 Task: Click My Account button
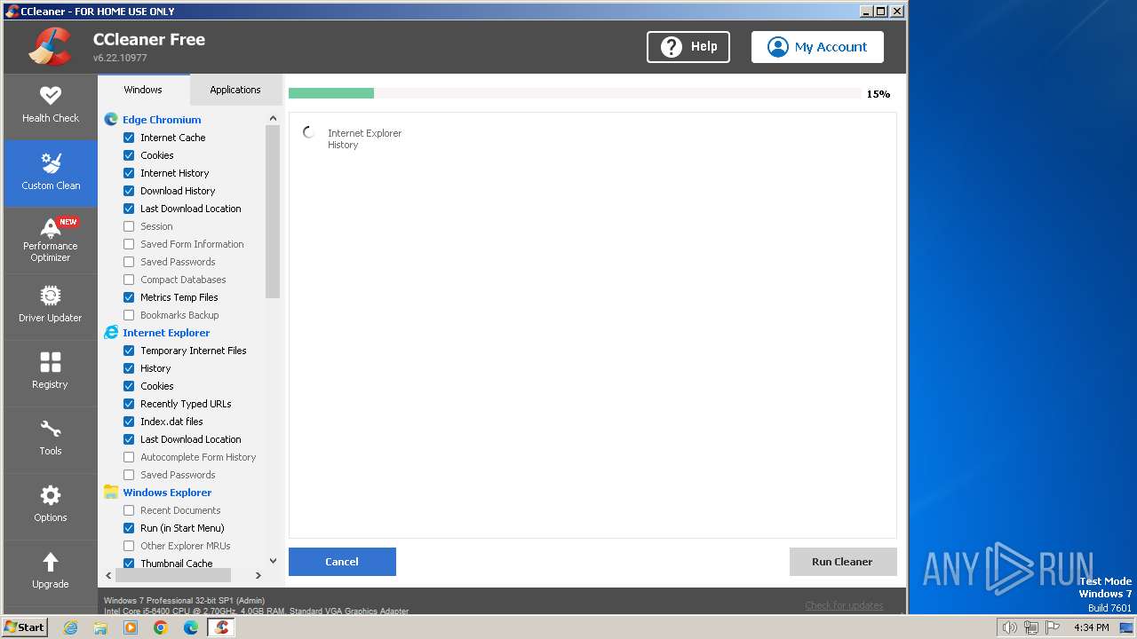[817, 47]
